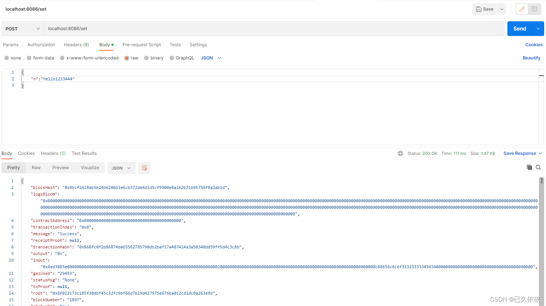Open response search magnifier icon
546x306 pixels.
point(538,167)
